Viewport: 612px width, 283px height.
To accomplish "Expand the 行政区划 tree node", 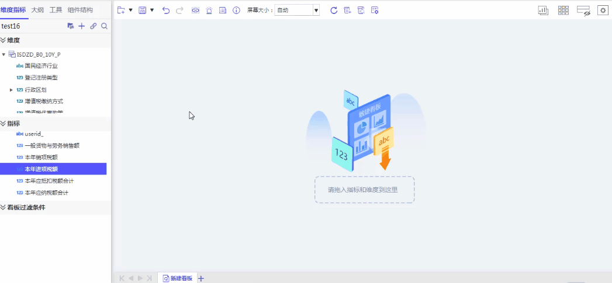I will [x=12, y=90].
